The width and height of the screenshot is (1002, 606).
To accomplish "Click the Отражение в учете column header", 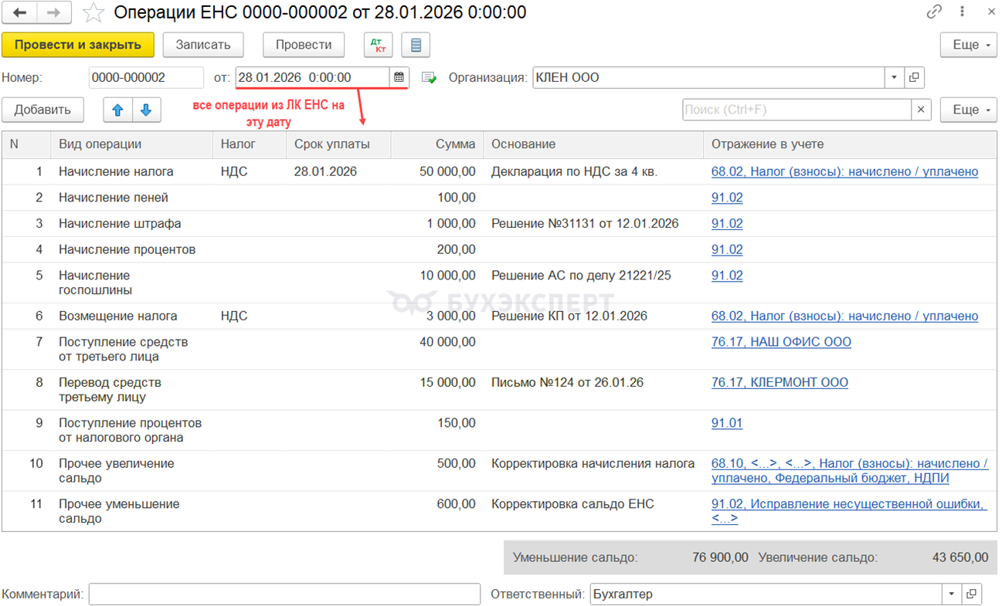I will pos(850,144).
